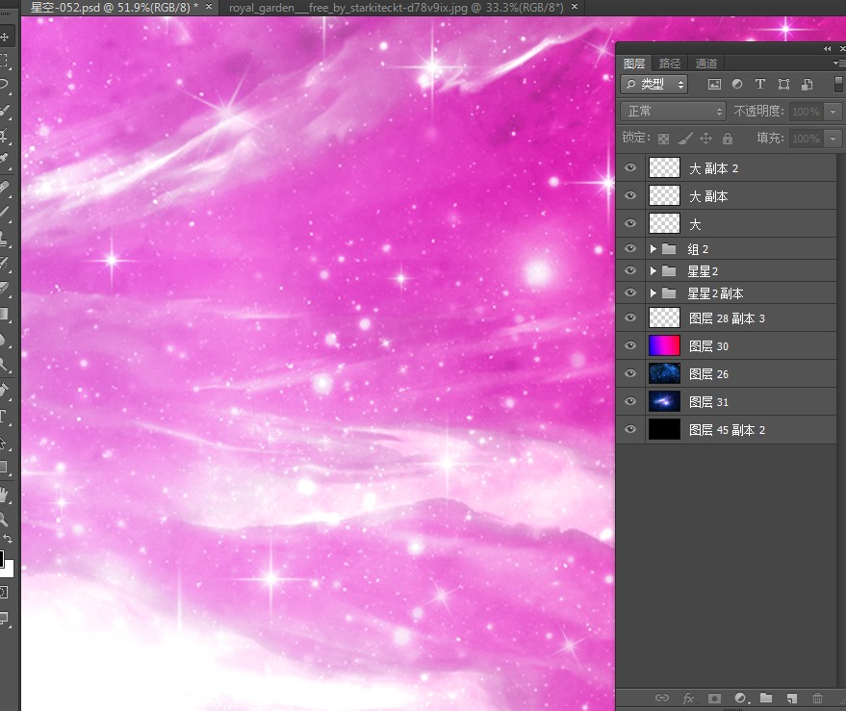Filter layers by smart objects icon
This screenshot has height=711, width=846.
click(808, 84)
